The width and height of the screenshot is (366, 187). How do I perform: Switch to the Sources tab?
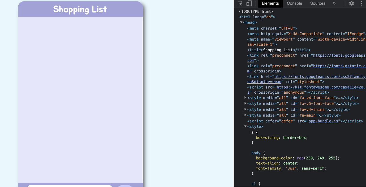[318, 3]
